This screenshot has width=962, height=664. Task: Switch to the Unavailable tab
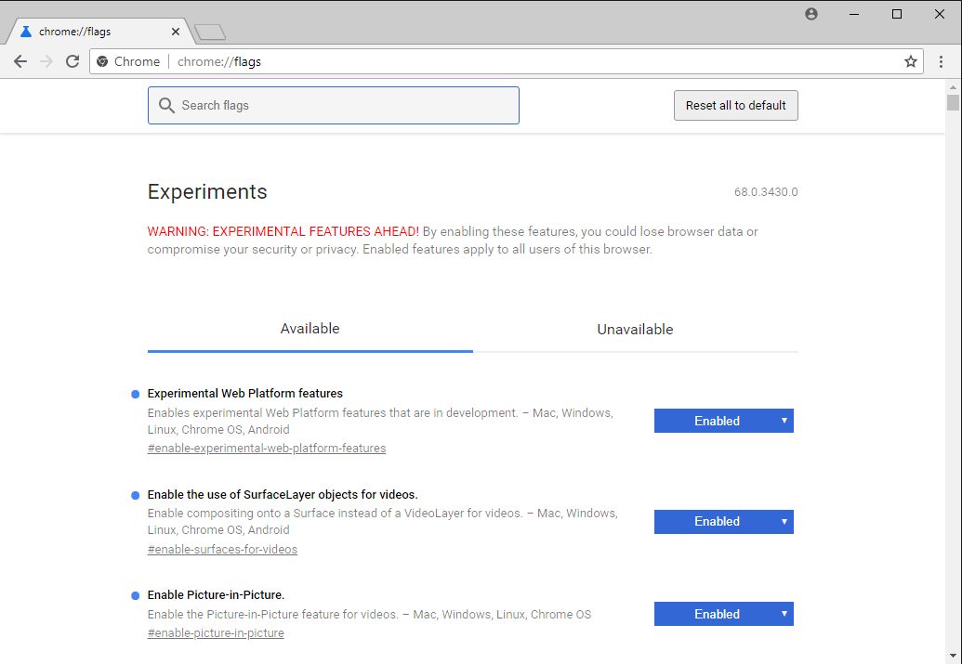pos(635,330)
